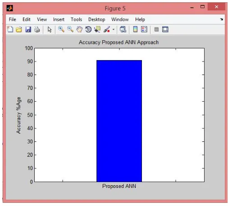This screenshot has width=228, height=206.
Task: Click the blue Proposed ANN bar
Action: click(119, 121)
